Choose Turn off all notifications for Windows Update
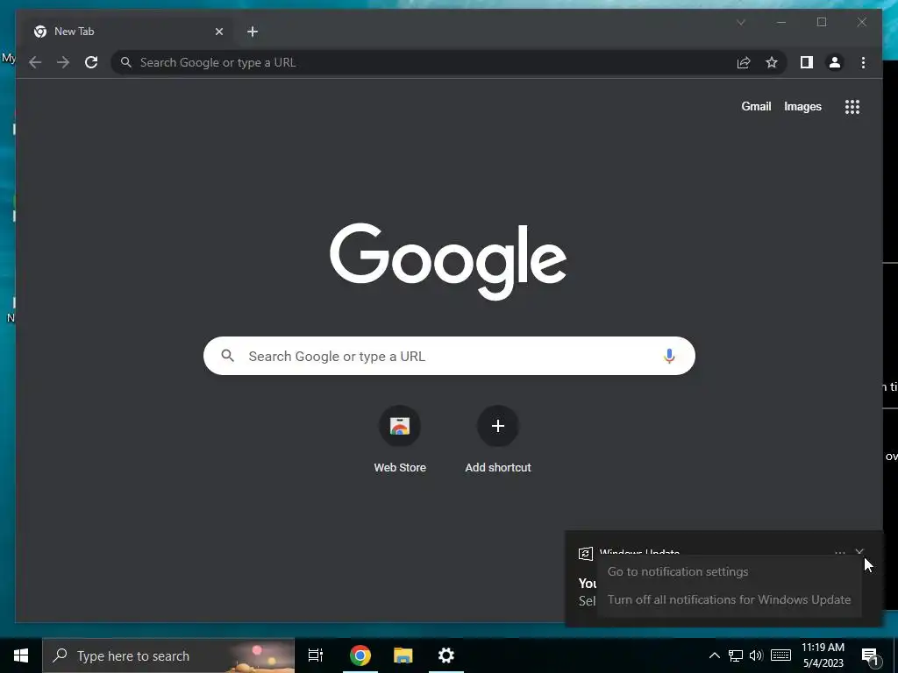The image size is (898, 673). [729, 599]
